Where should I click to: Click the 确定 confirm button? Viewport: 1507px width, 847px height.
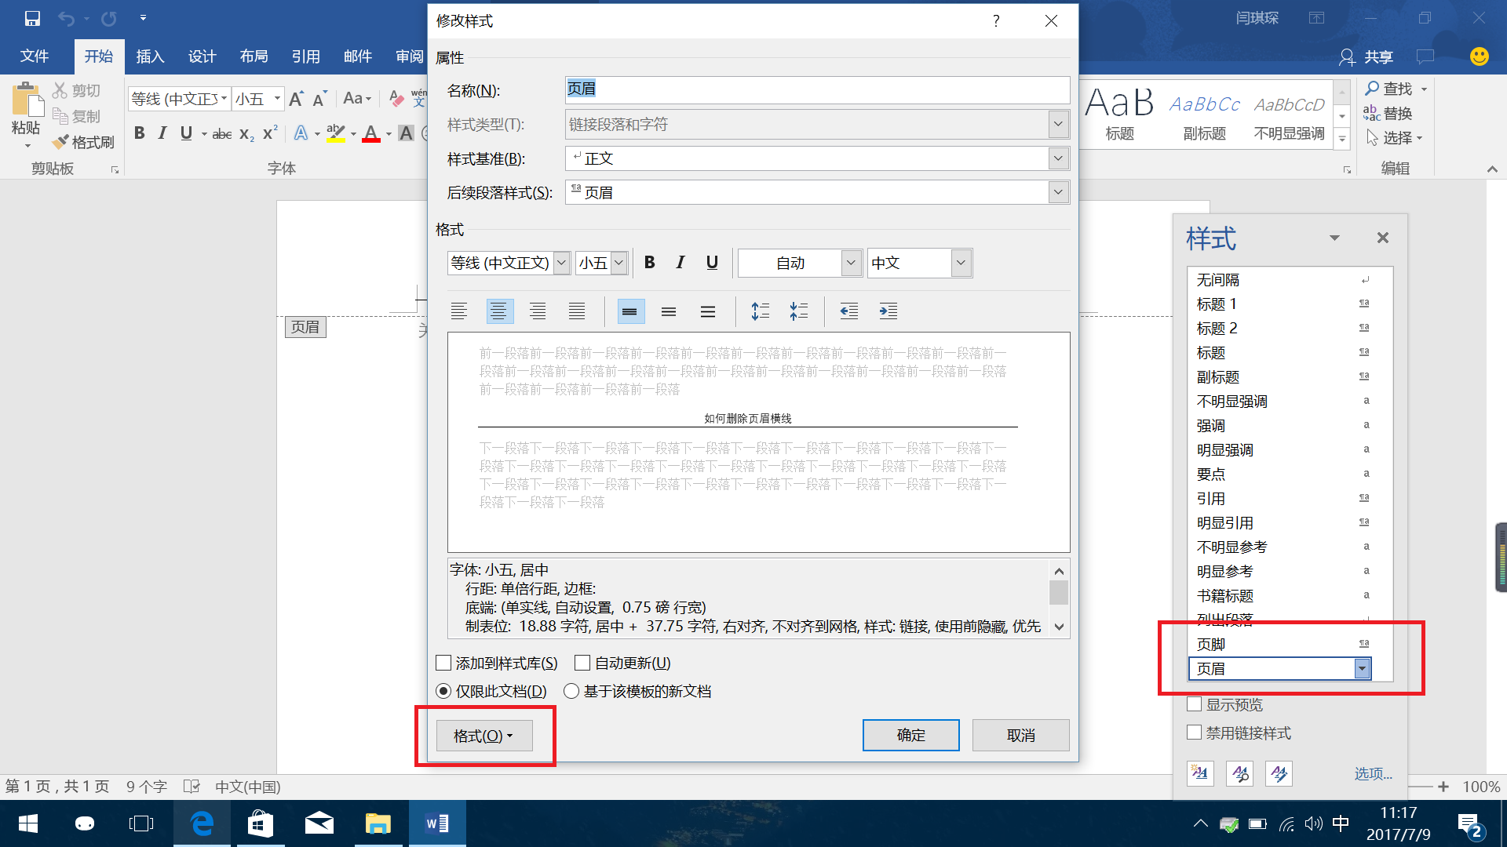pyautogui.click(x=910, y=734)
